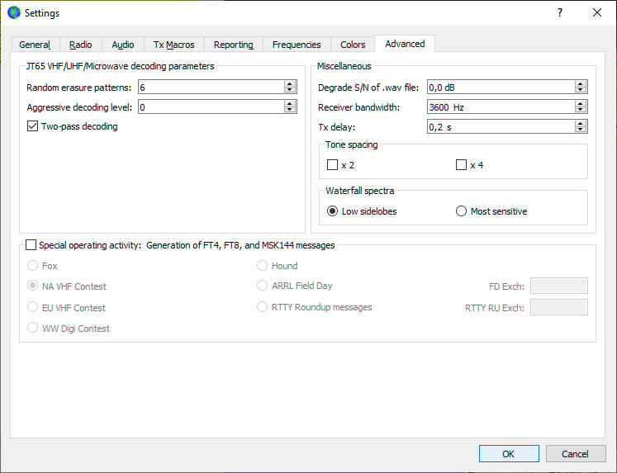617x473 pixels.
Task: Decrease Aggressive decoding level with down arrow
Action: coord(290,110)
